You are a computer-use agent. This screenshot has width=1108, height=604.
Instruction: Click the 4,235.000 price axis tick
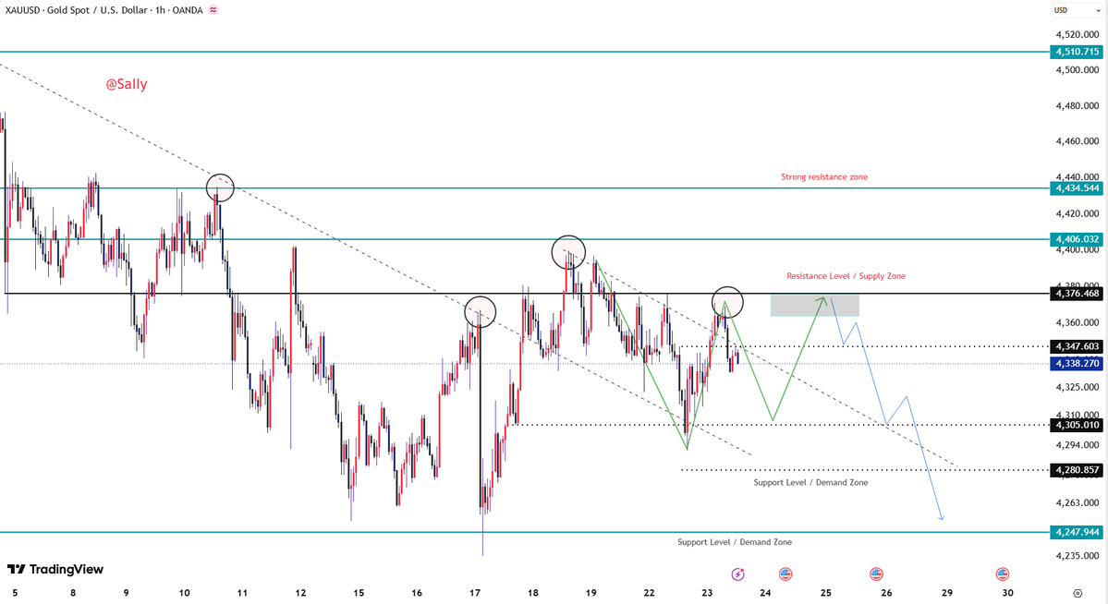(1077, 555)
